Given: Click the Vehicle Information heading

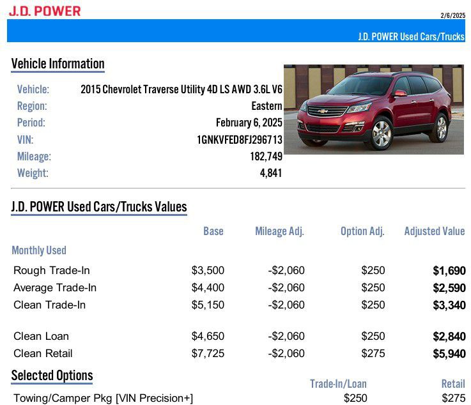Looking at the screenshot, I should pyautogui.click(x=58, y=64).
